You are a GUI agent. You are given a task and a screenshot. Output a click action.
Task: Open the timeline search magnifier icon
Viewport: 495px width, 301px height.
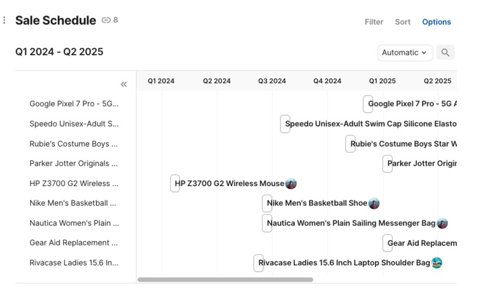pyautogui.click(x=445, y=52)
